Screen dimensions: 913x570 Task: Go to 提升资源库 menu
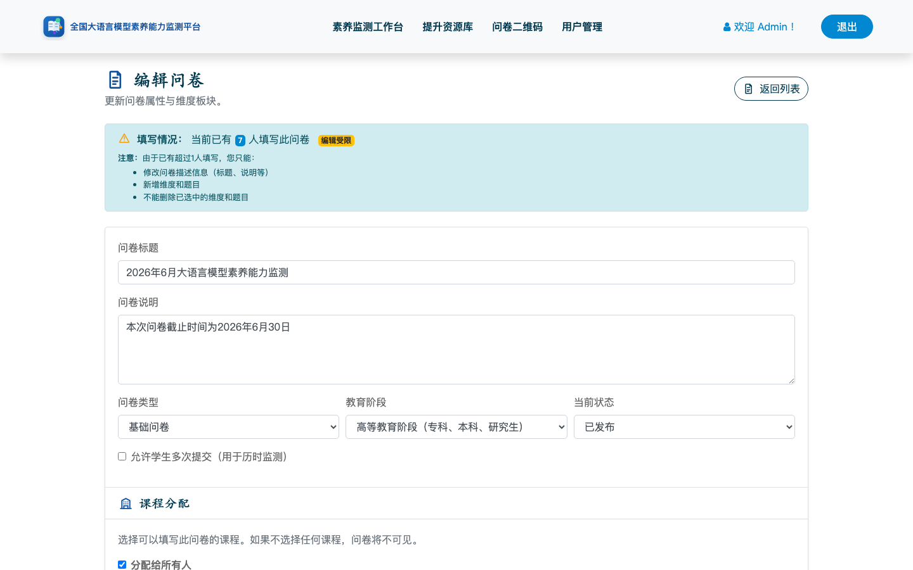pos(448,27)
